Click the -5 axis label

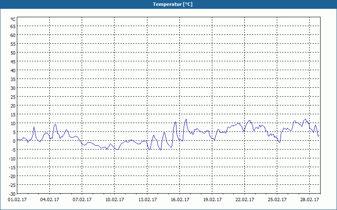(x=13, y=150)
